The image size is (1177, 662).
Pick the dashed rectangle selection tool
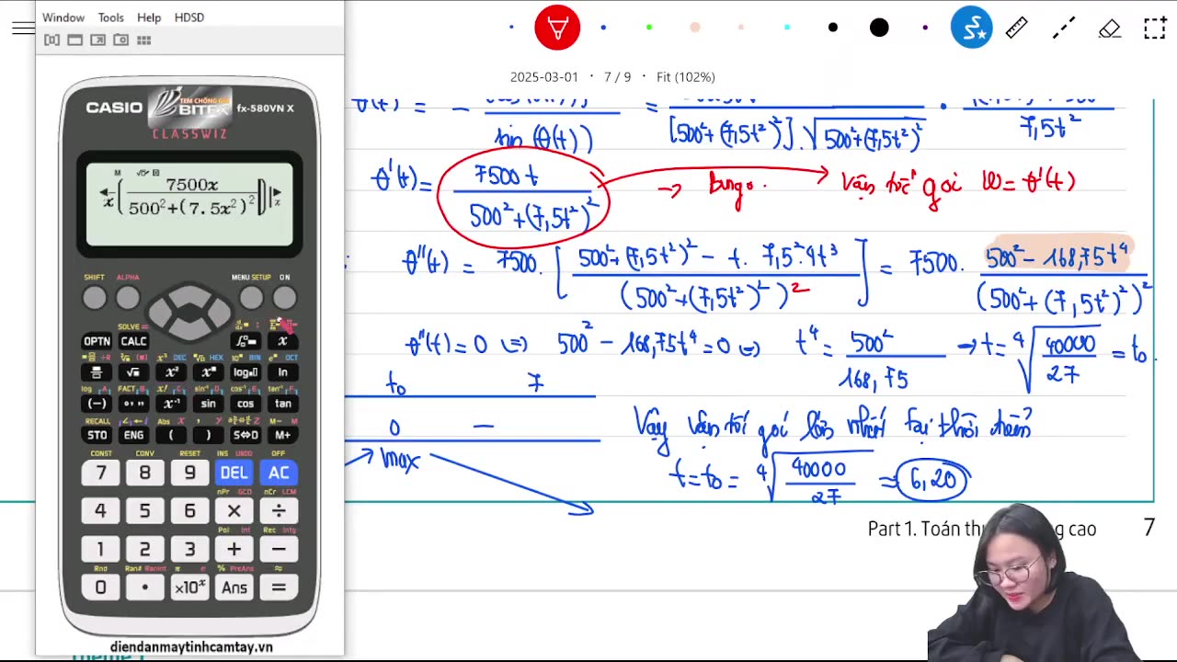(1155, 28)
